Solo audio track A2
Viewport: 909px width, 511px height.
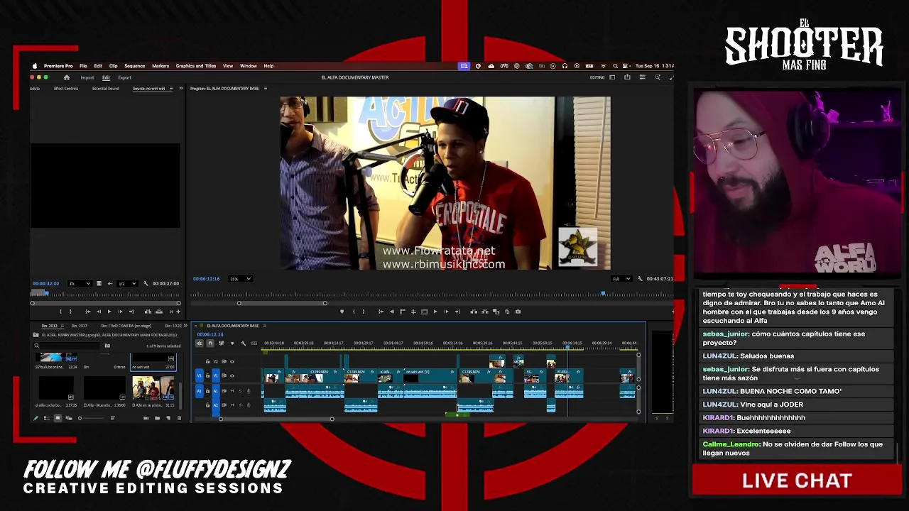(x=240, y=405)
